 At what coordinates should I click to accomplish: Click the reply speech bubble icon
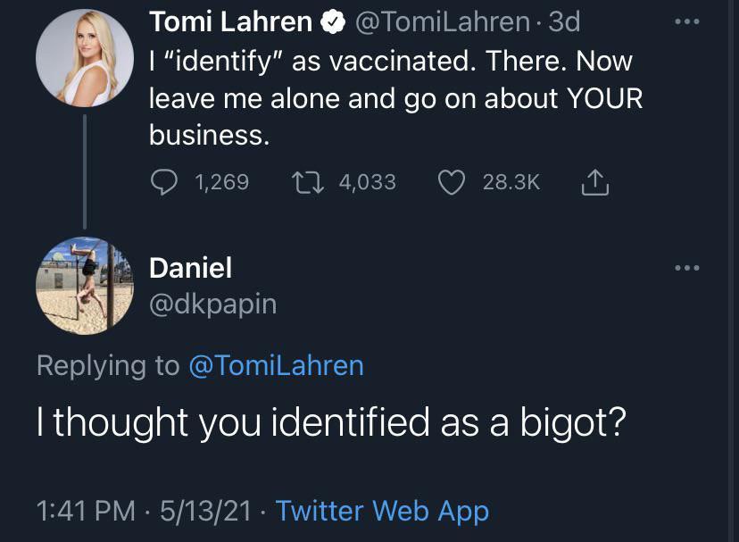(165, 182)
